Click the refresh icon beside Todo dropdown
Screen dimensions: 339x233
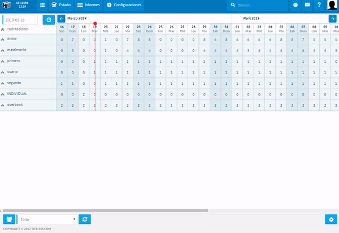pos(85,219)
